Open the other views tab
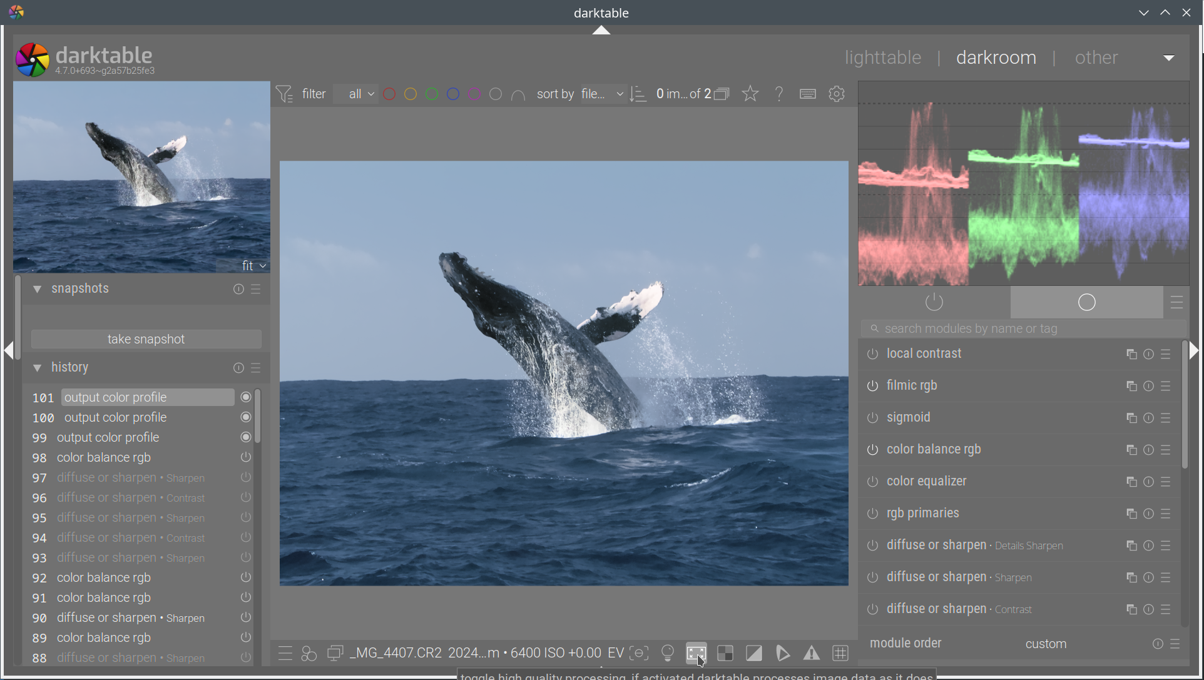The image size is (1204, 680). click(x=1096, y=58)
